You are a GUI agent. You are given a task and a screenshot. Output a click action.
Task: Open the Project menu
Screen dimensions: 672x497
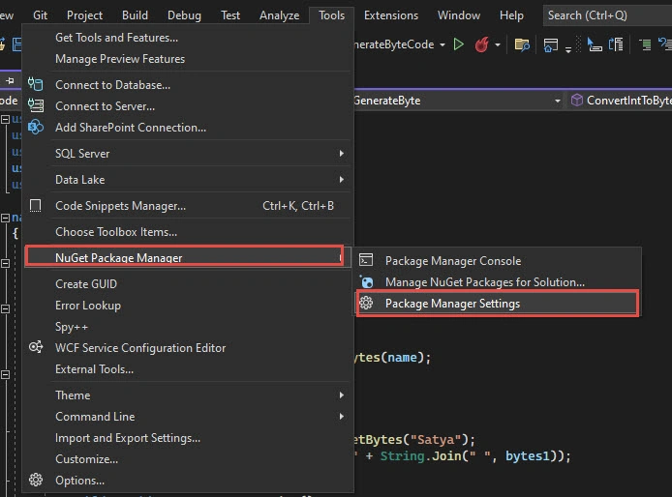click(x=84, y=15)
